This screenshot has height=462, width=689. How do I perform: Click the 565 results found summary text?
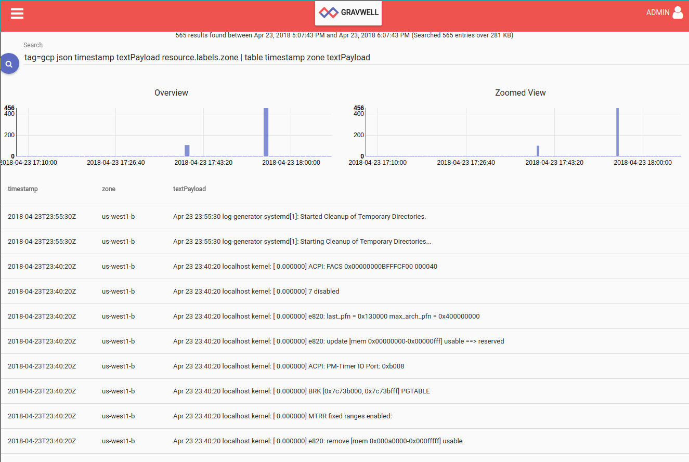[344, 35]
